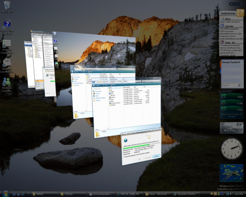Click the 89° weather gadget
Screen dimensions: 246x197
[x=232, y=128]
